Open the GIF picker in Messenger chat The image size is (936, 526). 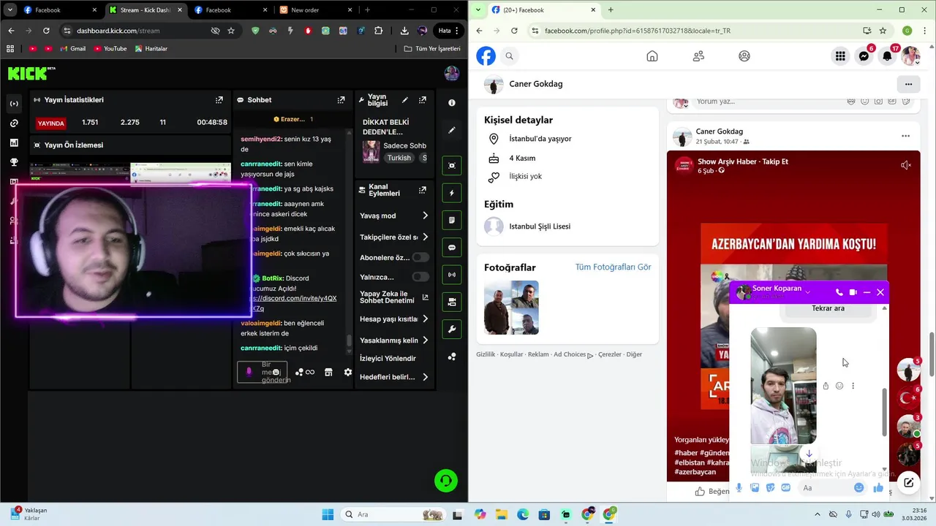[x=785, y=487]
